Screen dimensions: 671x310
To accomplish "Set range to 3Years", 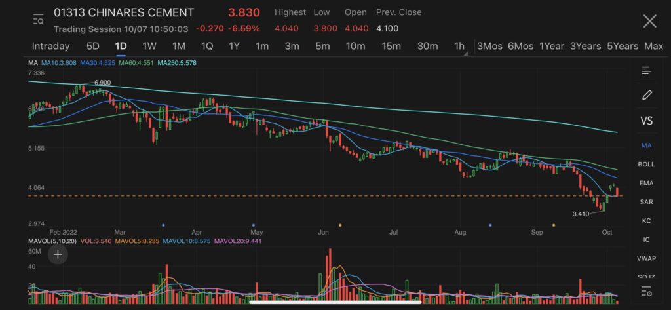I will [x=585, y=47].
